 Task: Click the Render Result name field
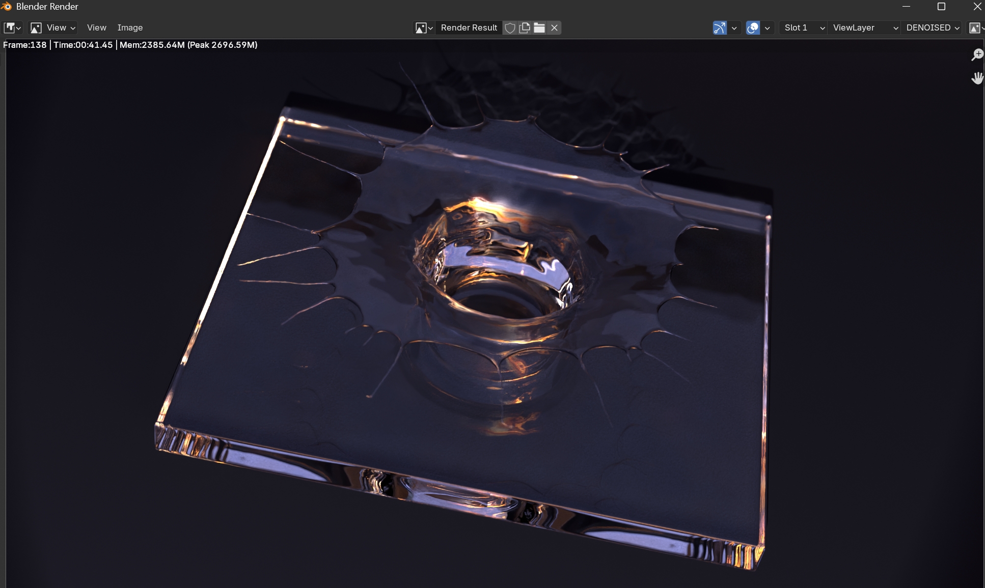click(469, 27)
